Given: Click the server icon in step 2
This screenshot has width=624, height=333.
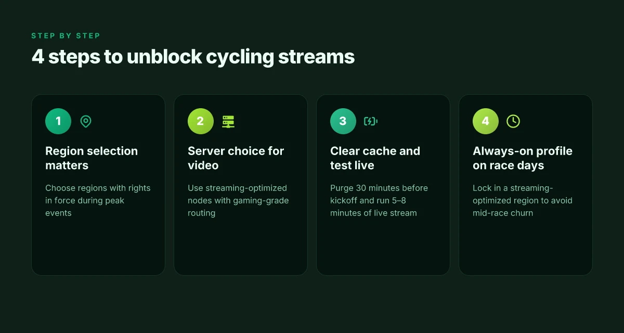Looking at the screenshot, I should coord(228,121).
